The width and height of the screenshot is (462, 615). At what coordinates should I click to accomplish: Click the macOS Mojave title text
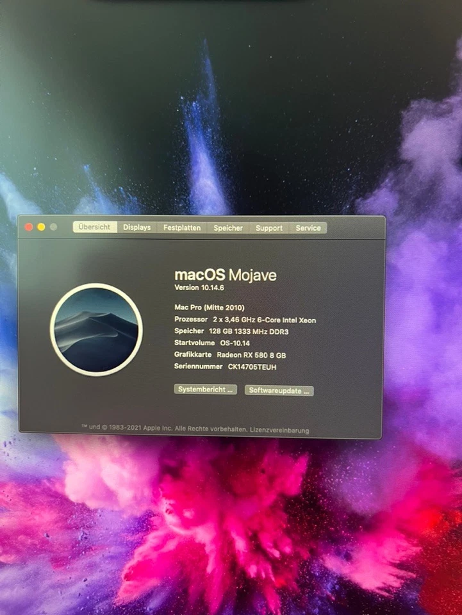click(x=226, y=275)
